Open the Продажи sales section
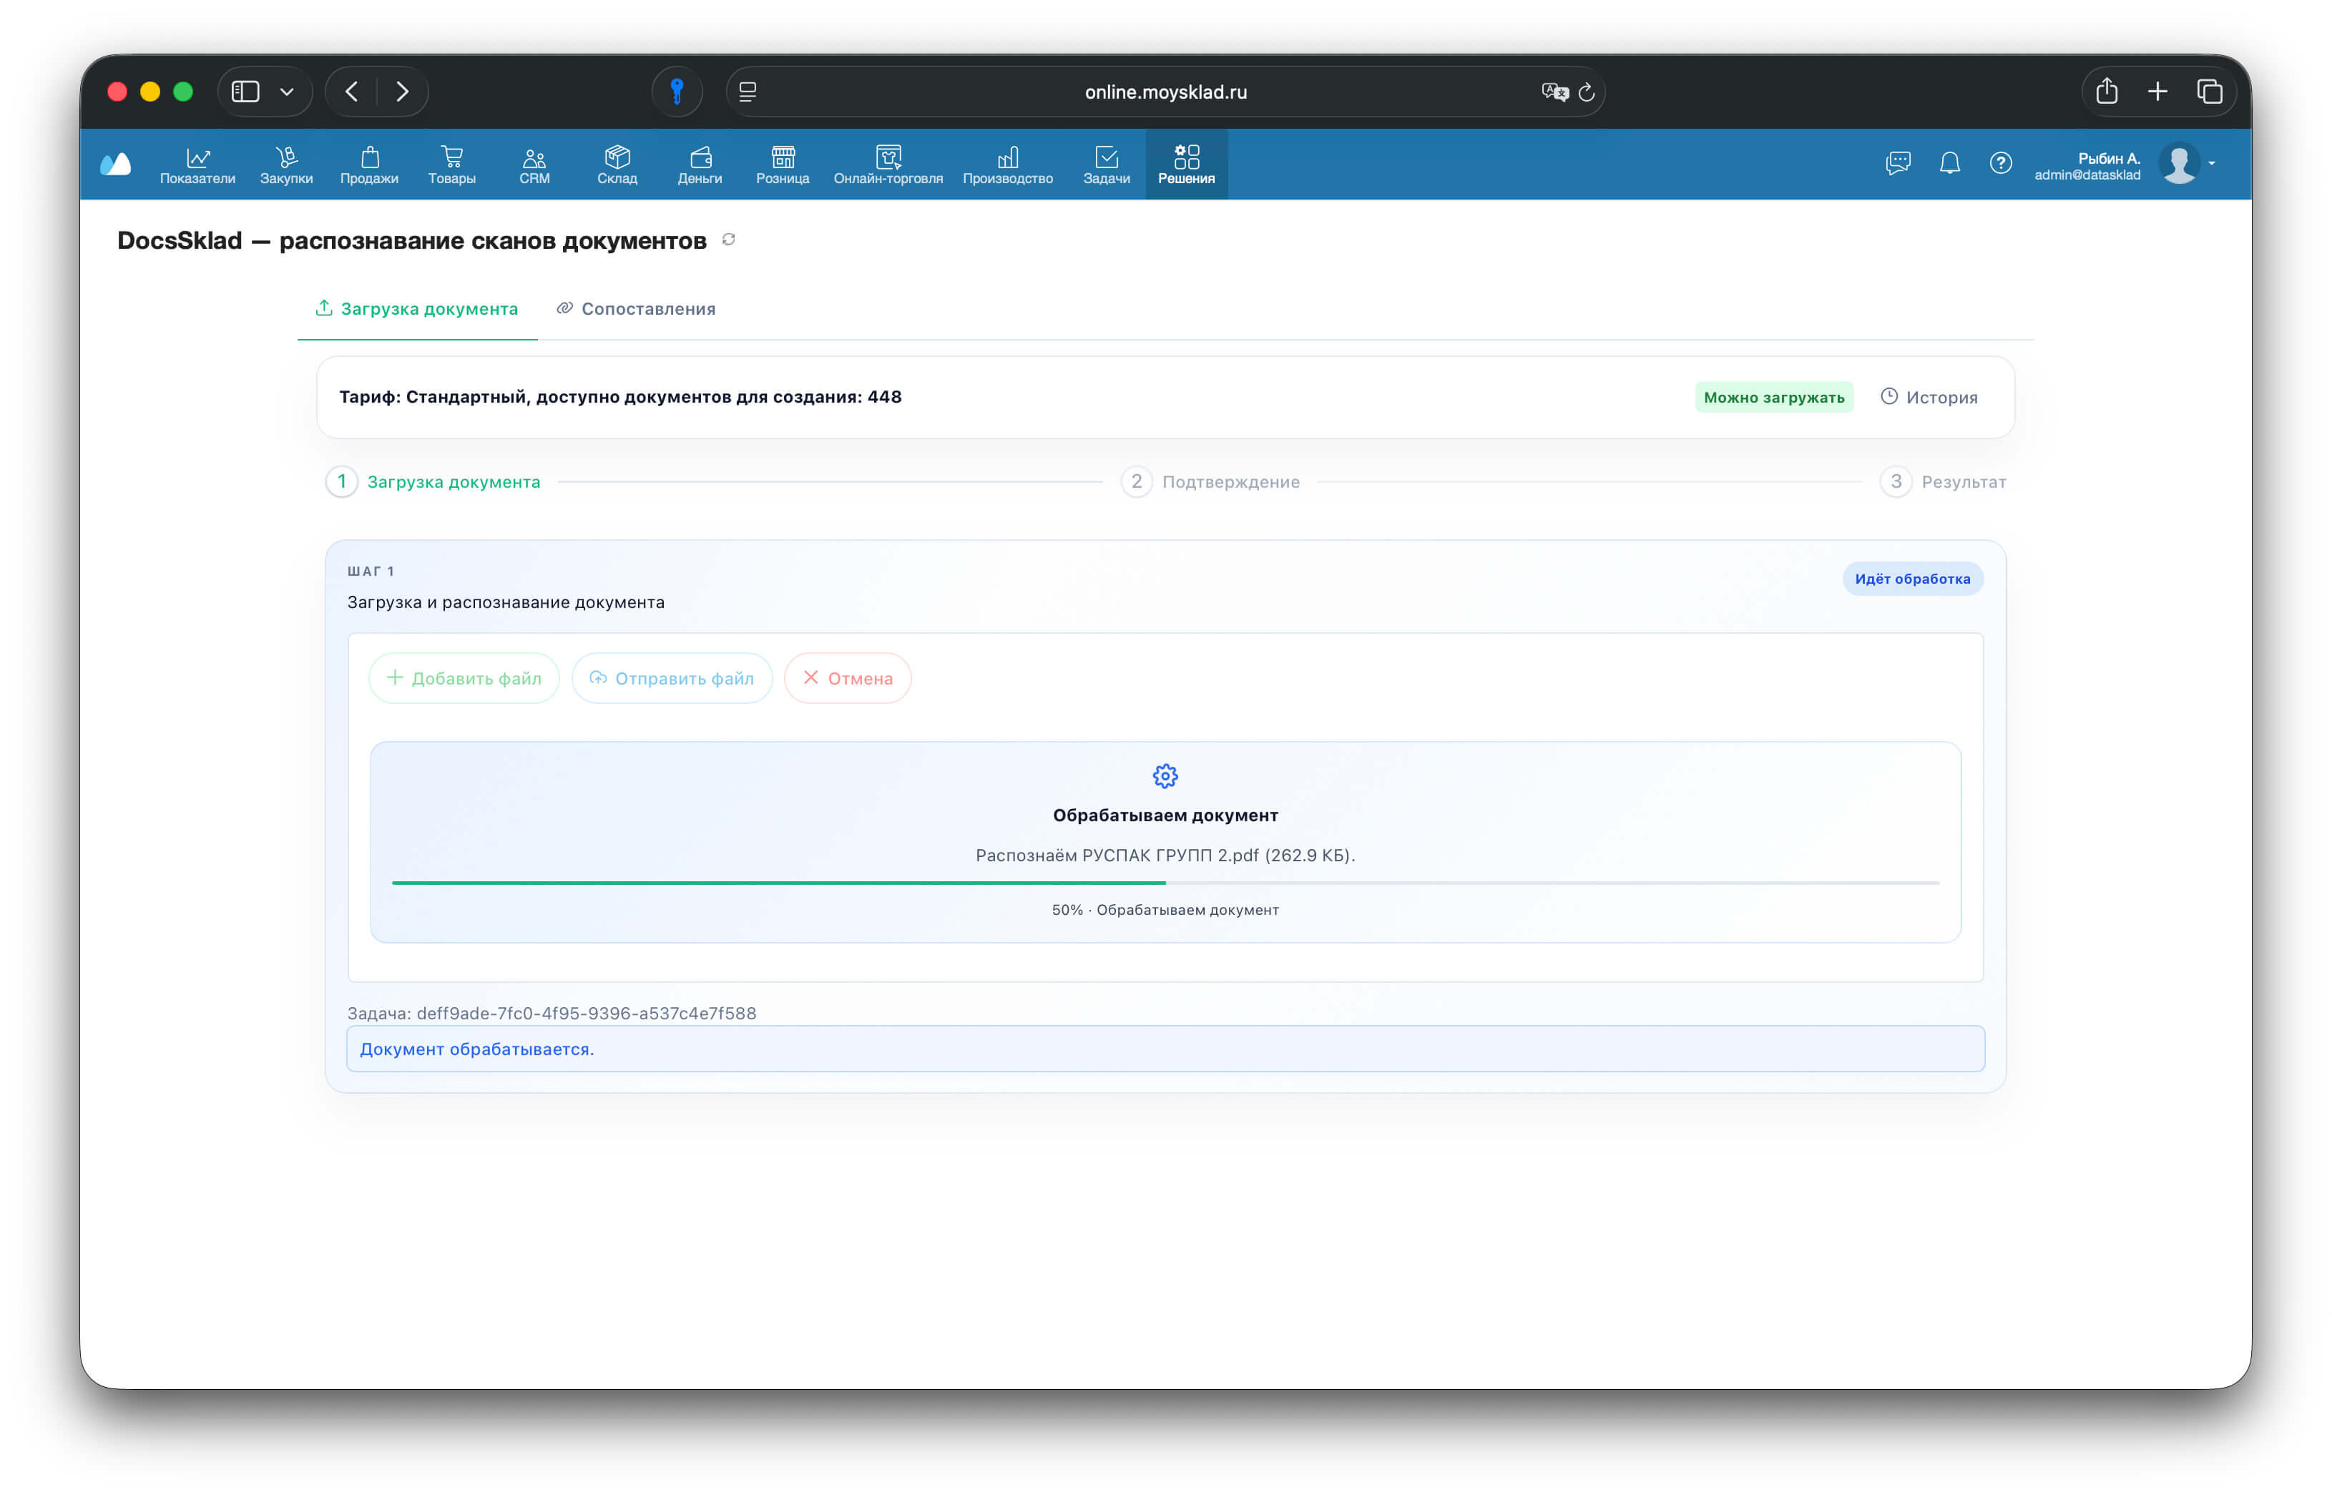The image size is (2332, 1495). [x=369, y=164]
